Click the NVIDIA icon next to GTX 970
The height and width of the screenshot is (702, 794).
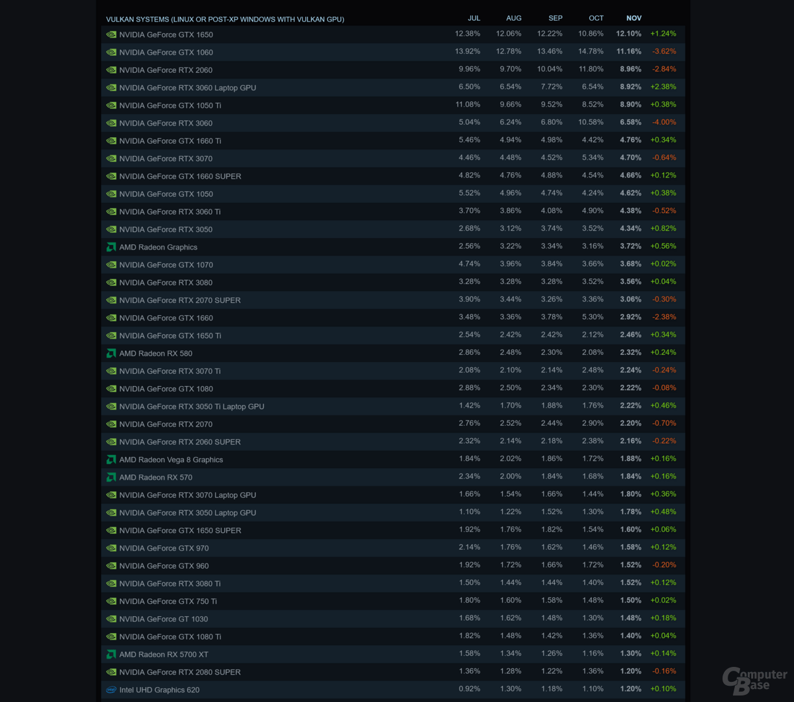click(111, 548)
